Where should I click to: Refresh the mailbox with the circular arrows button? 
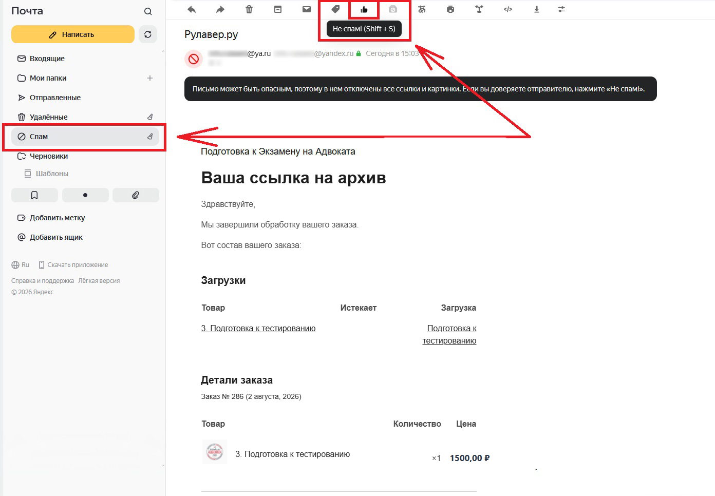point(148,34)
